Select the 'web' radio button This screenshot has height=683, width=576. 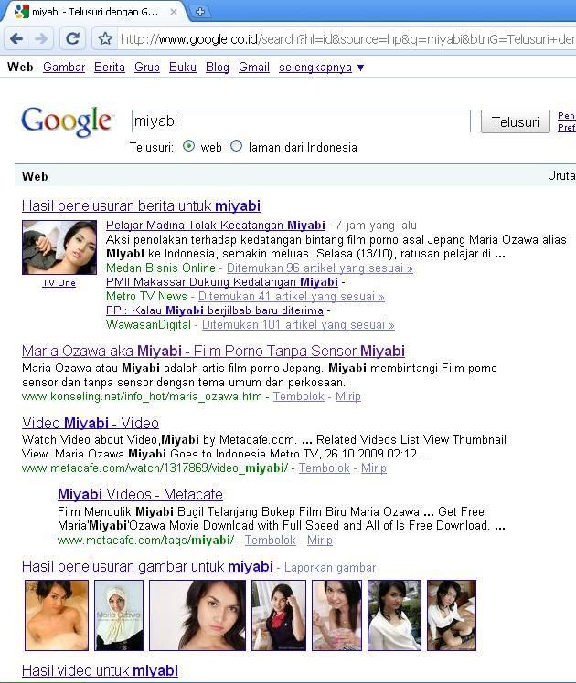click(x=188, y=146)
